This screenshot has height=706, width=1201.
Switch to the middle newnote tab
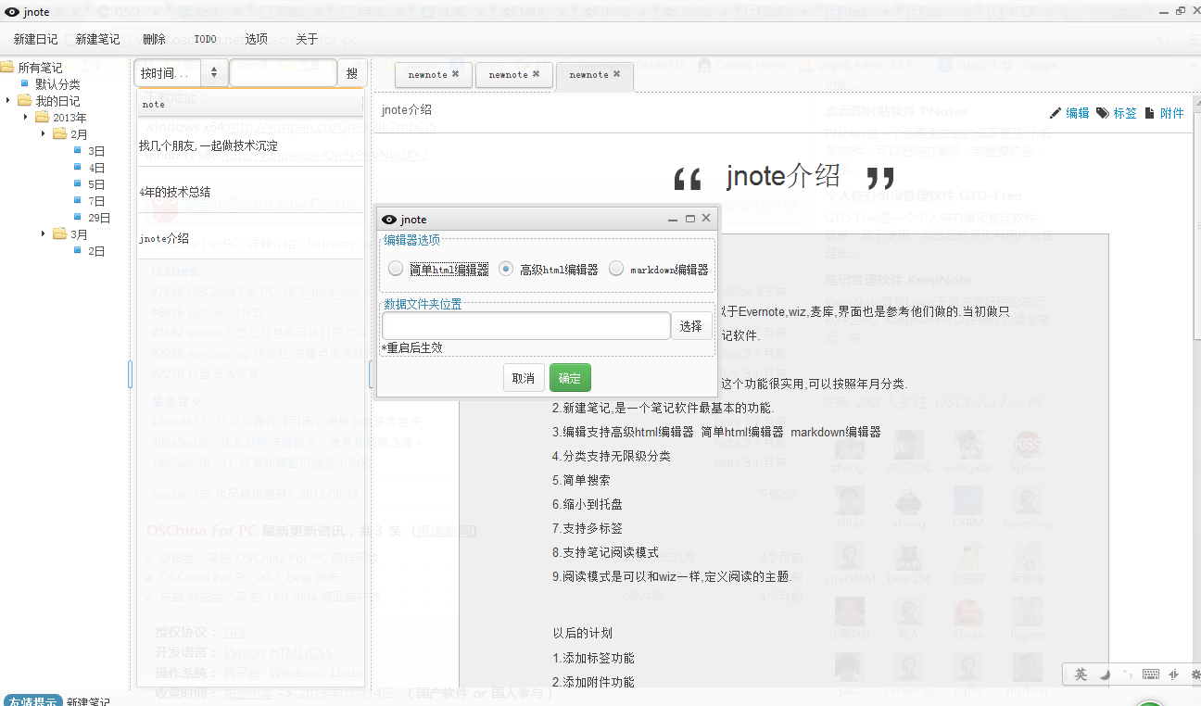[514, 75]
